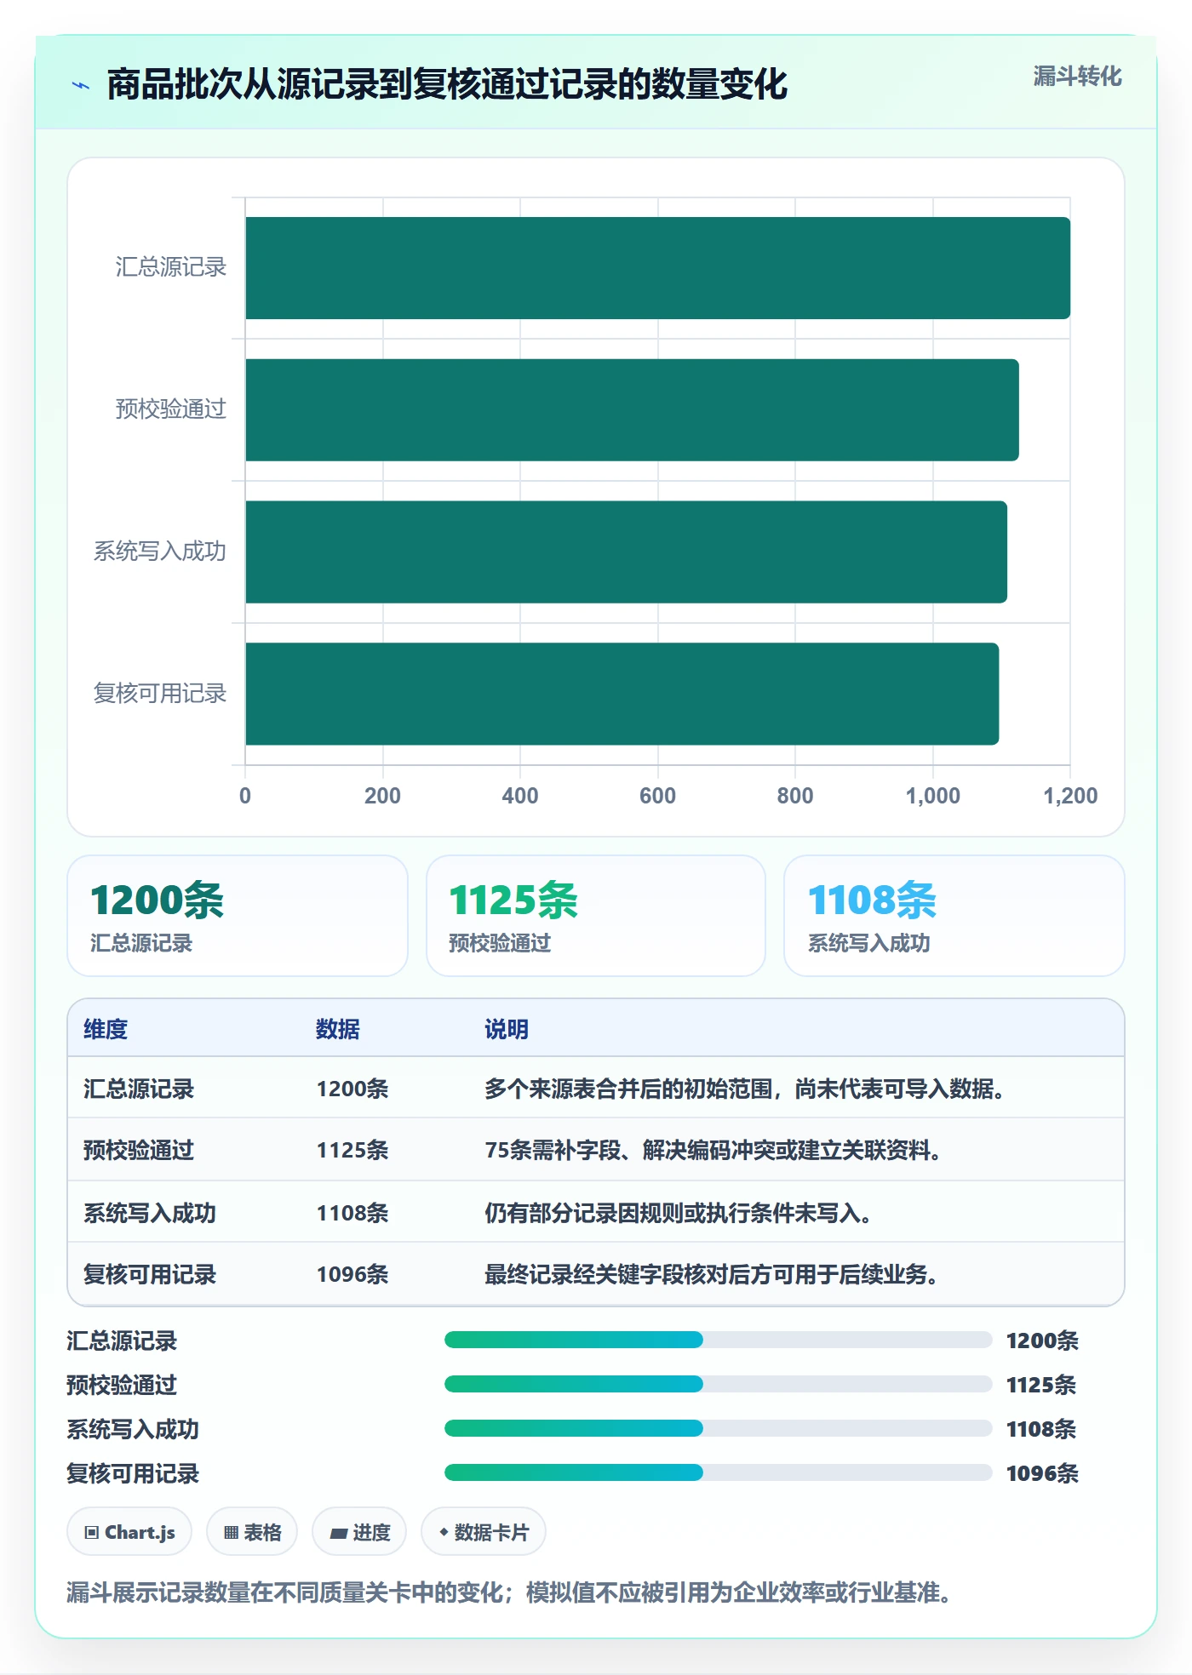Click the 系统写入成功 chart axis label
Viewport: 1192px width, 1675px height.
[x=160, y=552]
